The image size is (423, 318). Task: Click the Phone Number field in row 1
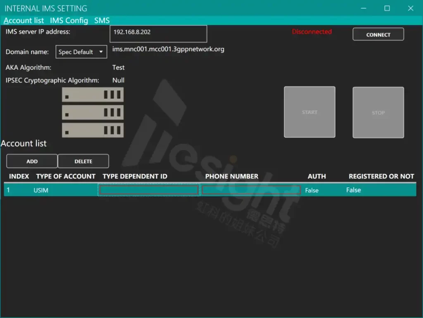tap(251, 190)
